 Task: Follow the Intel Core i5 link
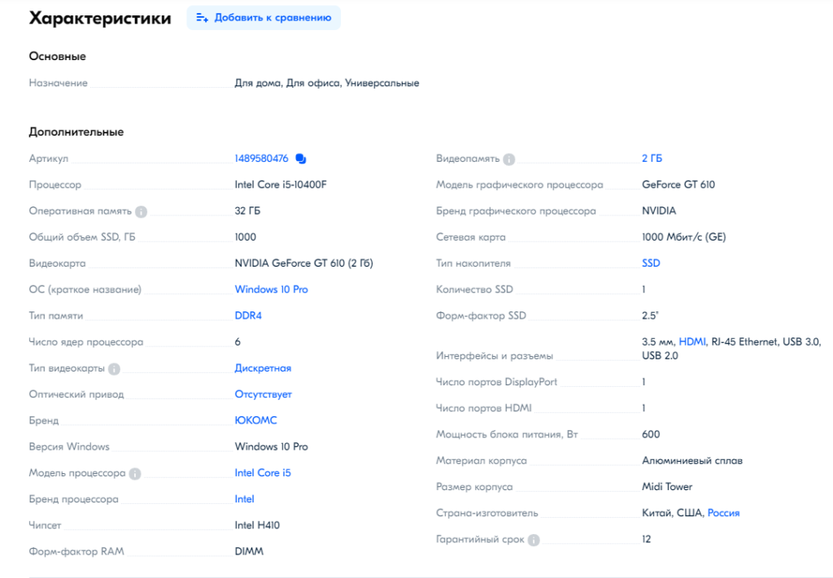tap(263, 472)
